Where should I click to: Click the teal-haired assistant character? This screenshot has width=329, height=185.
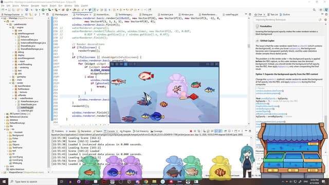click(x=247, y=160)
